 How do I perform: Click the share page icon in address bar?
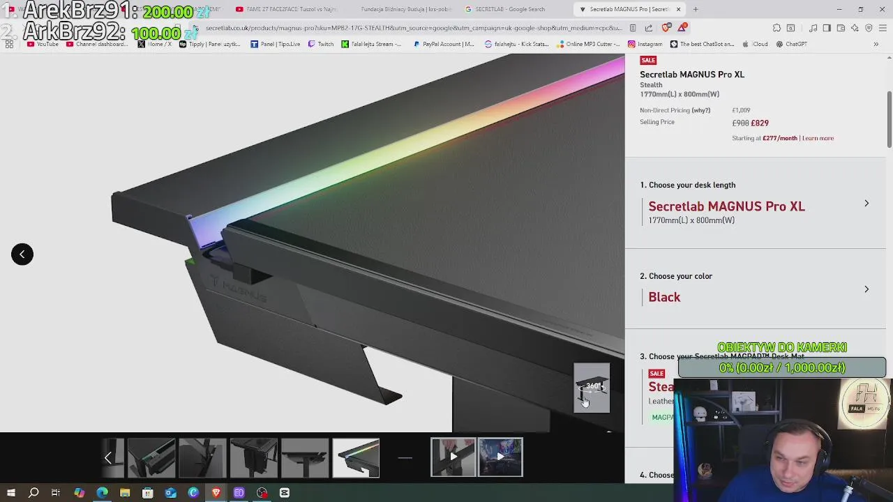649,28
